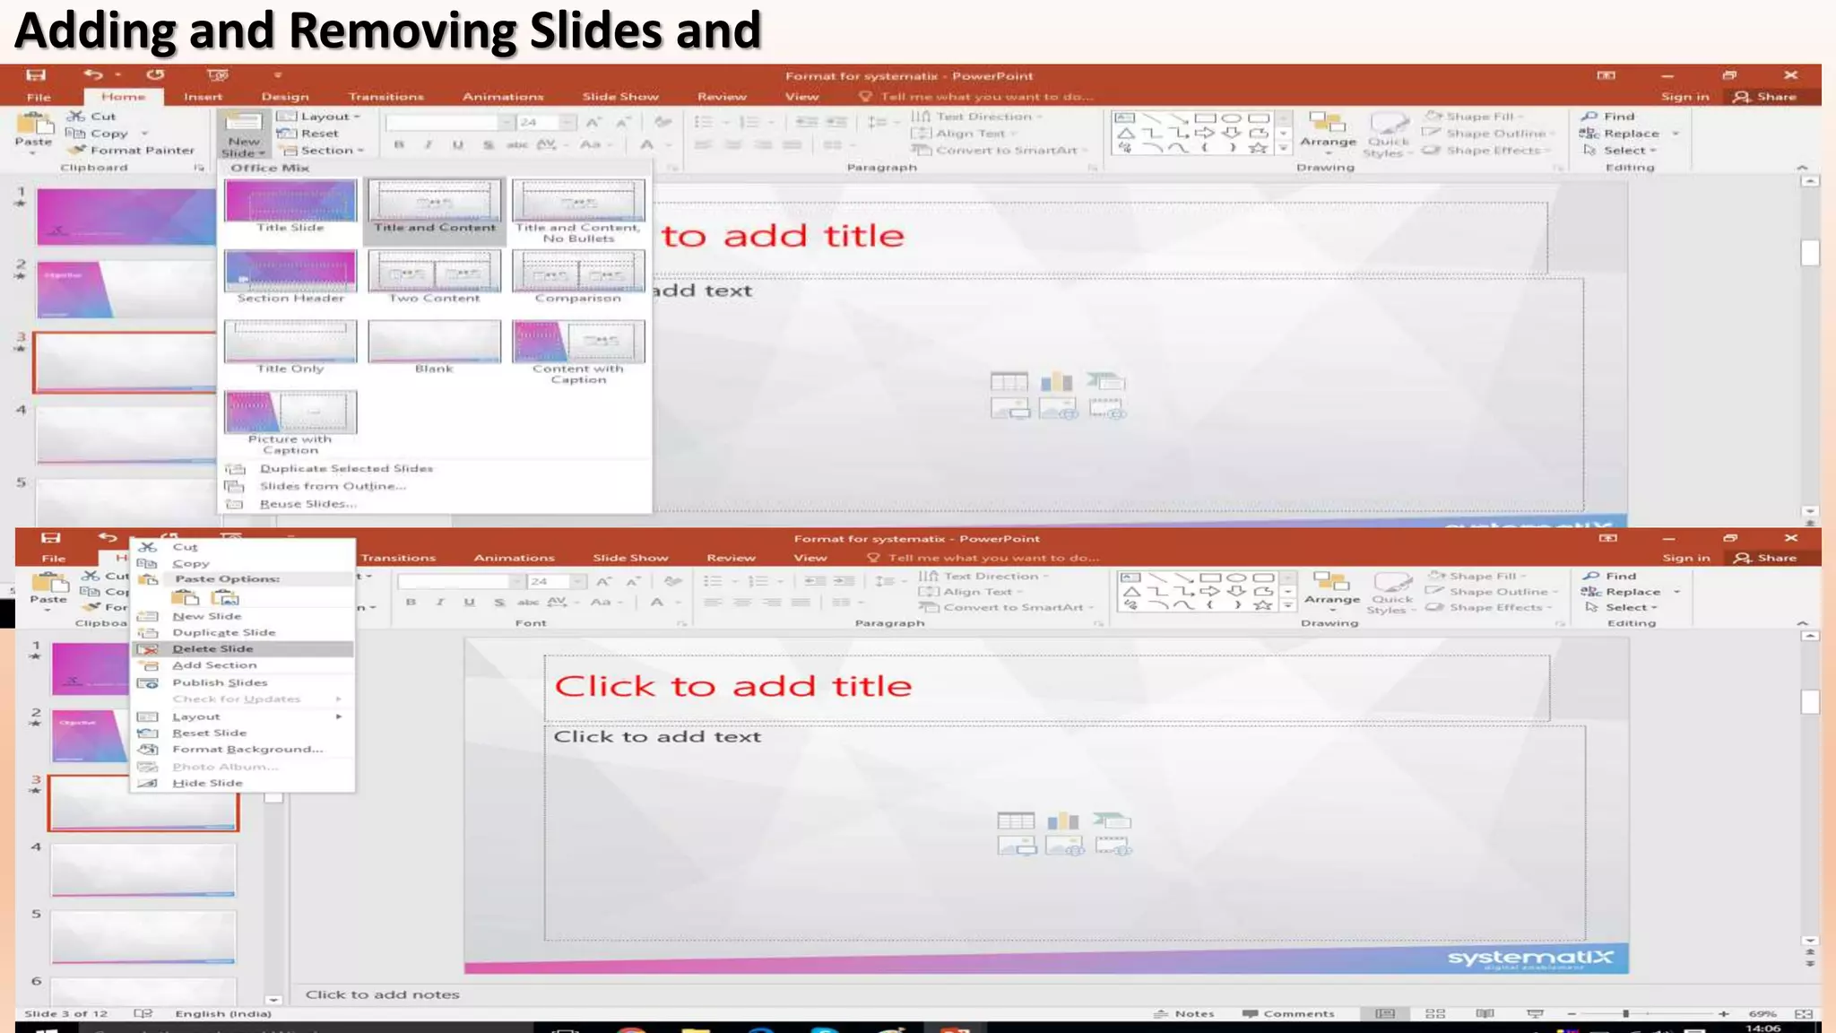Select slide 4 thumbnail in lower window

click(x=143, y=869)
